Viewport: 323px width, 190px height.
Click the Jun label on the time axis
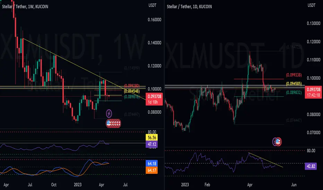[294, 185]
